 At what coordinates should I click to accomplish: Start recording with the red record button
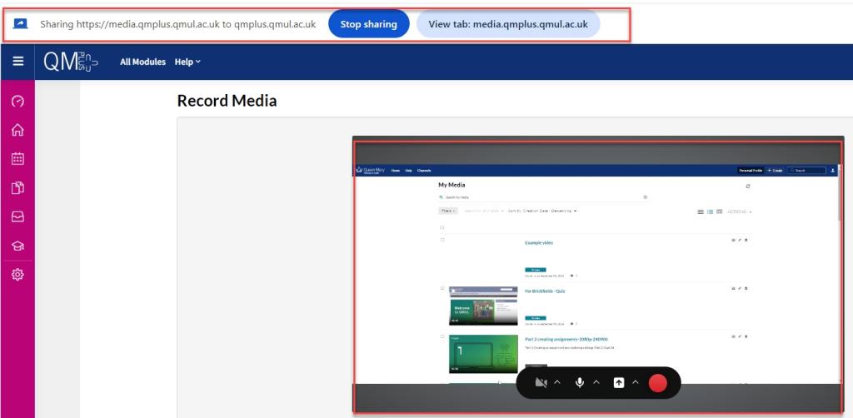(658, 383)
